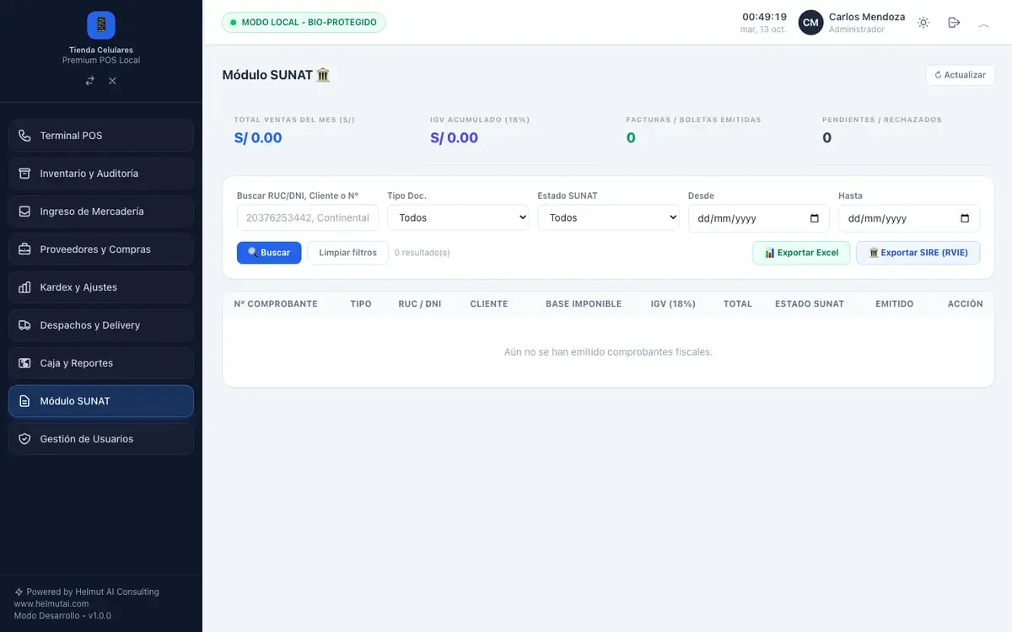1012x632 pixels.
Task: Click the EMITIDO column header
Action: 895,304
